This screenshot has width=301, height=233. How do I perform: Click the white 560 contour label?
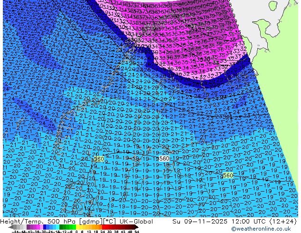pos(164,158)
